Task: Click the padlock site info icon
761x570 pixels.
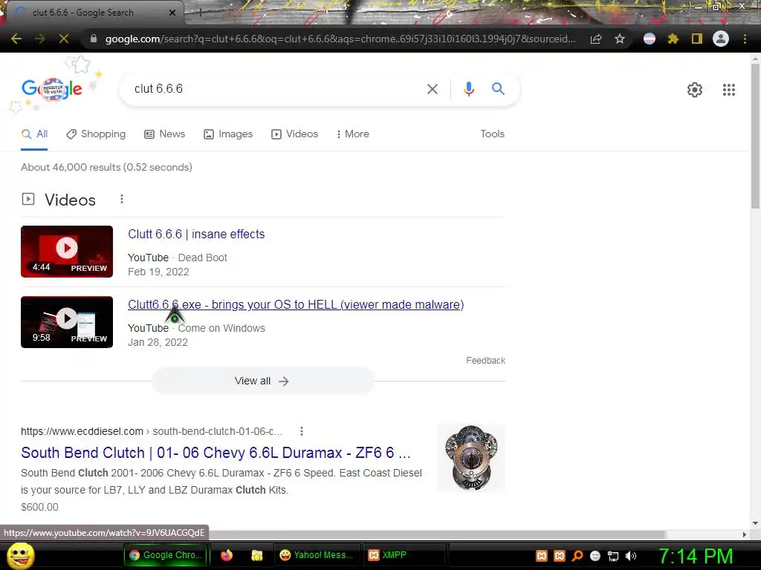Action: [x=94, y=39]
